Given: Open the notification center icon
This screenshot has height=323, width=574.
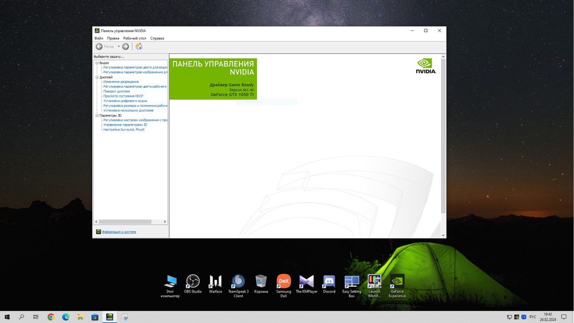Looking at the screenshot, I should click(x=564, y=317).
